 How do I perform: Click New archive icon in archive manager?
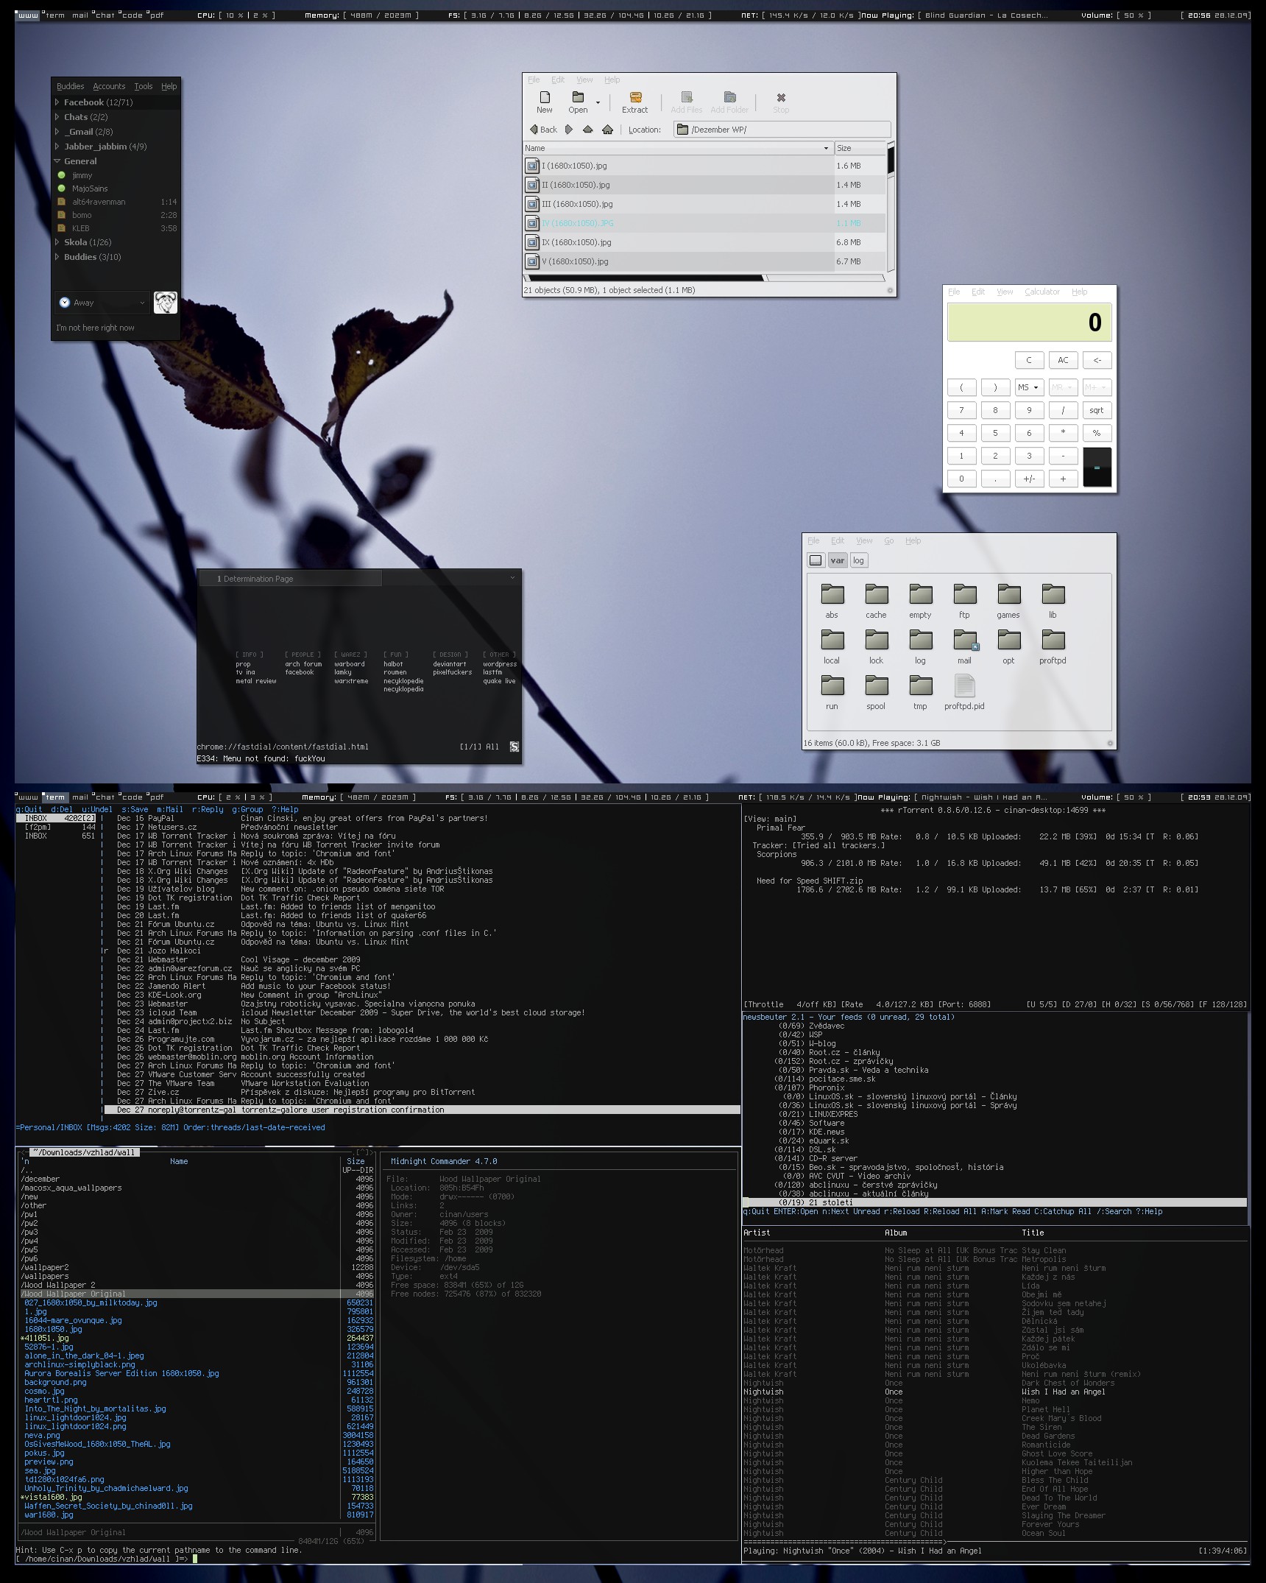click(545, 97)
